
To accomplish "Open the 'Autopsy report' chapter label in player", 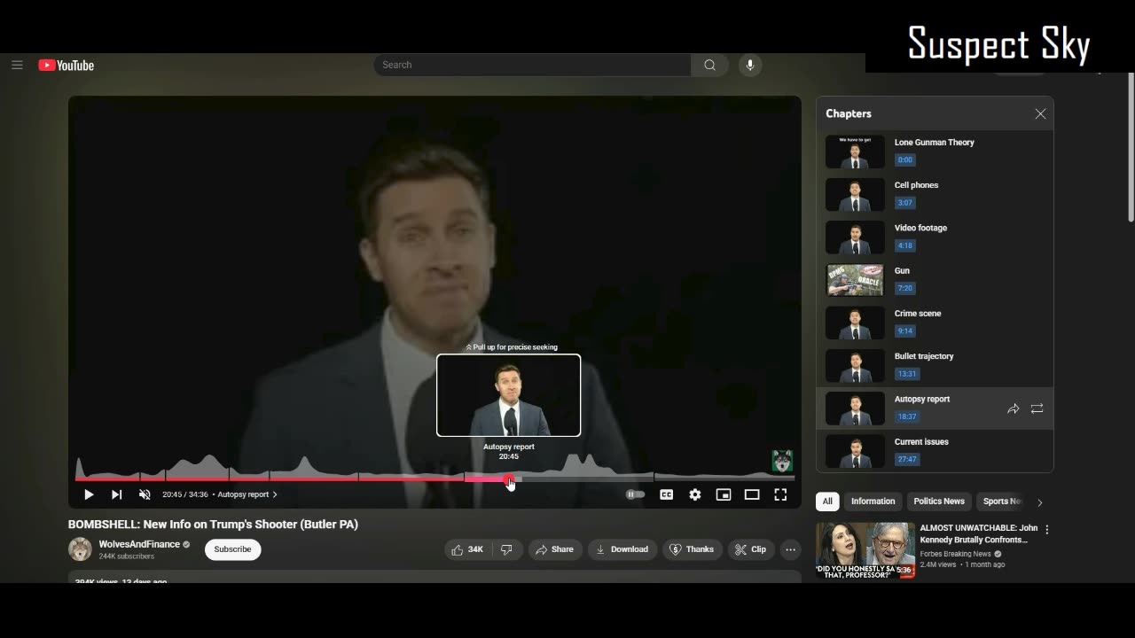I will (247, 494).
